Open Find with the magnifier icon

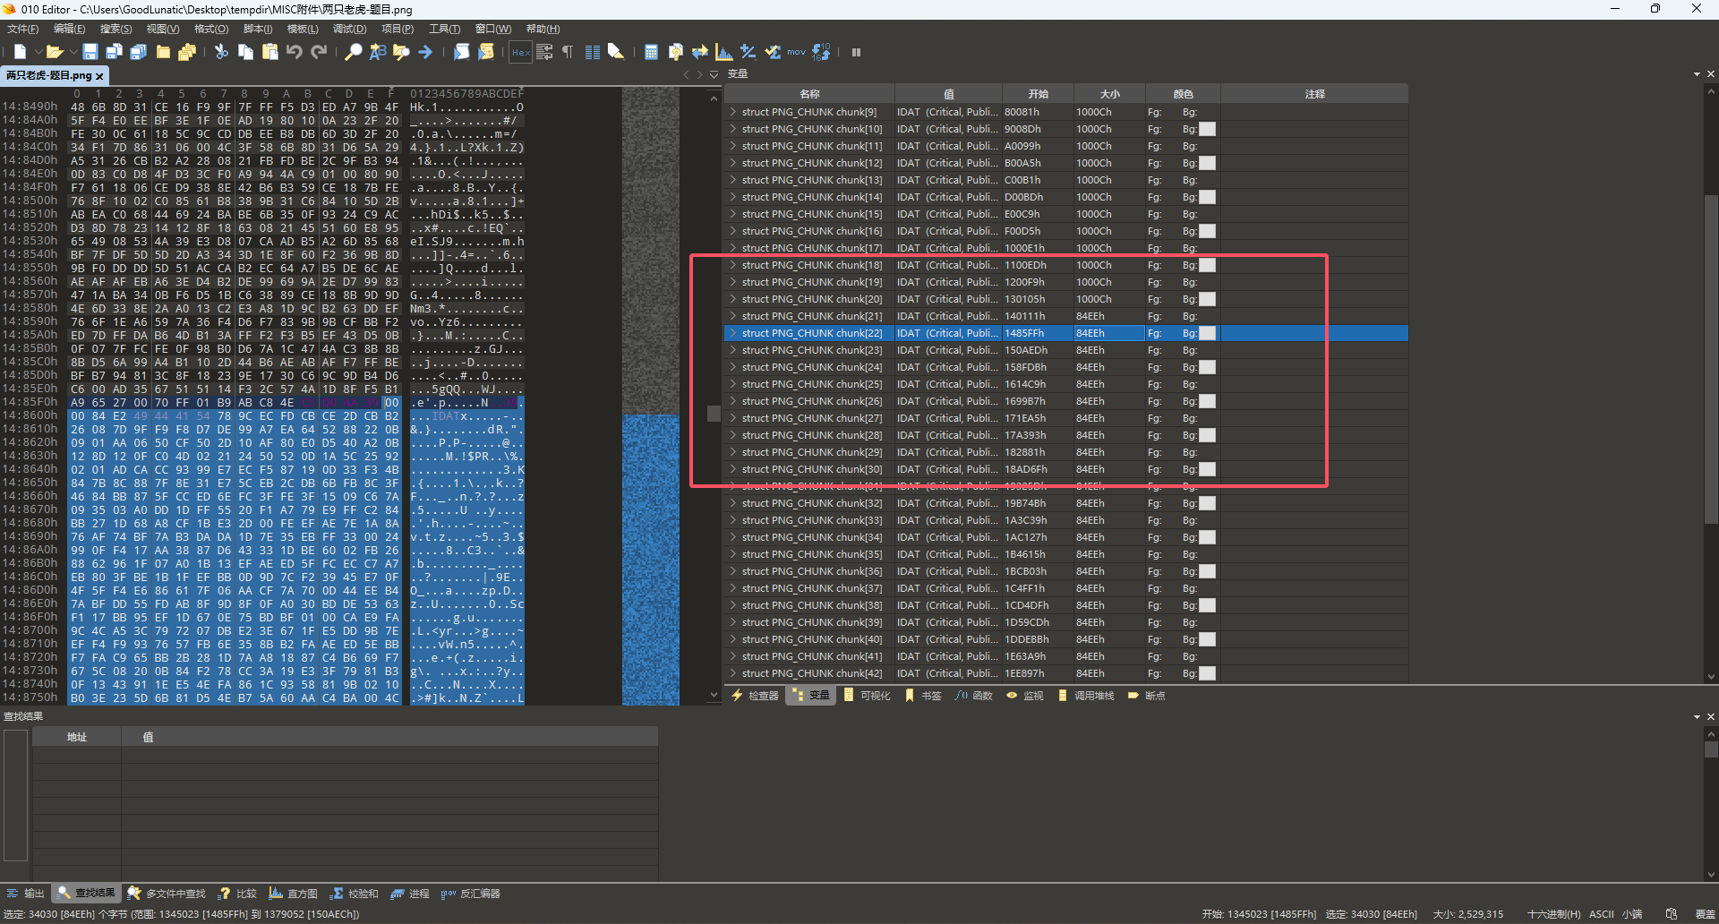354,52
